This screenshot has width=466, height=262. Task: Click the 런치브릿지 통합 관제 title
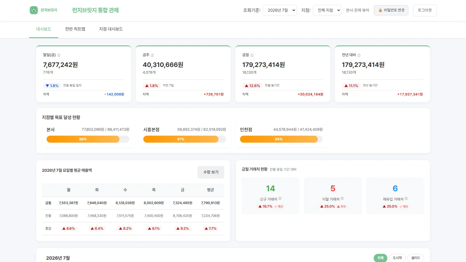pos(96,10)
